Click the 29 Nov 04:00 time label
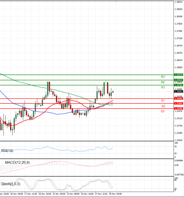The image size is (184, 197). (116, 194)
